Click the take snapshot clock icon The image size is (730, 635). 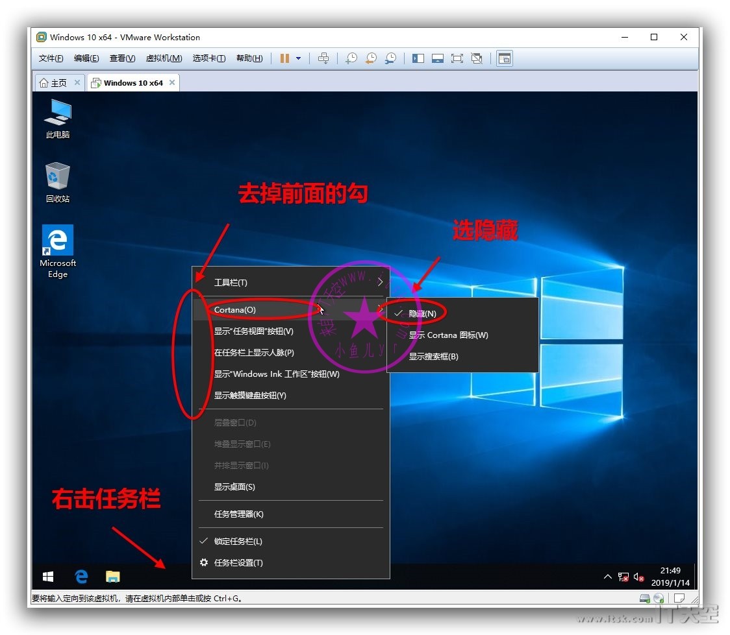(x=351, y=58)
